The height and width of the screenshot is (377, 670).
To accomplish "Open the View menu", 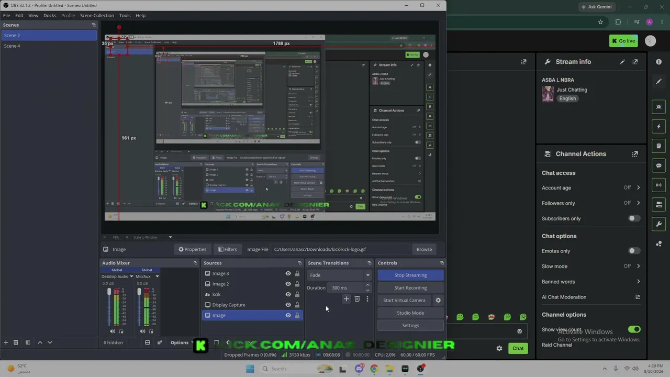I will coord(33,15).
